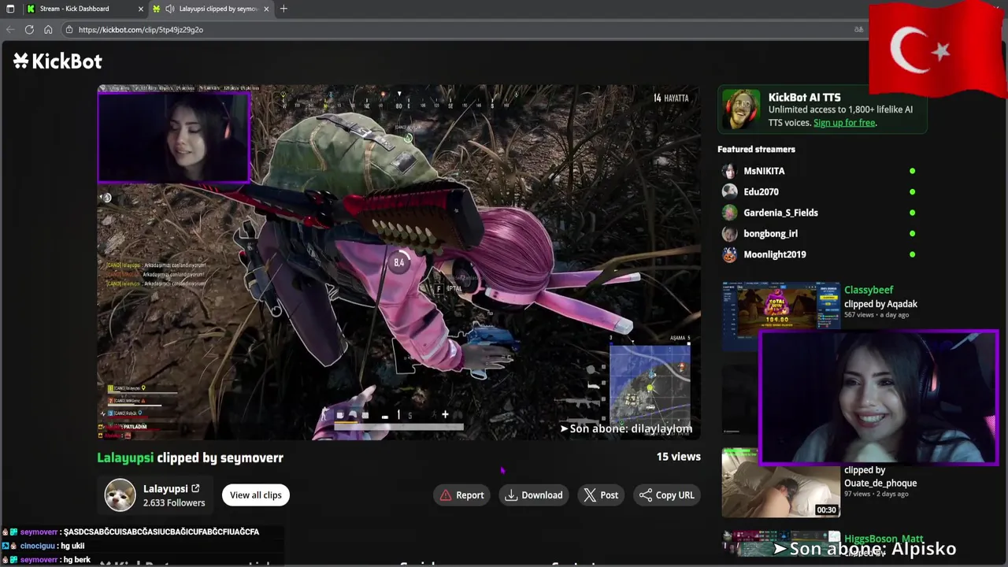Focus the kickbot.com URL address bar
1008x567 pixels.
click(465, 30)
